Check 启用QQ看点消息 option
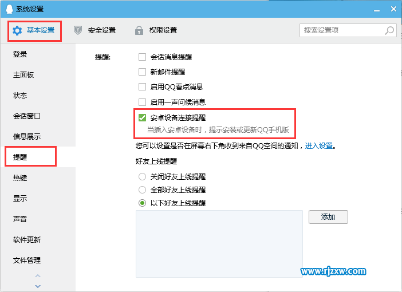 pos(142,87)
